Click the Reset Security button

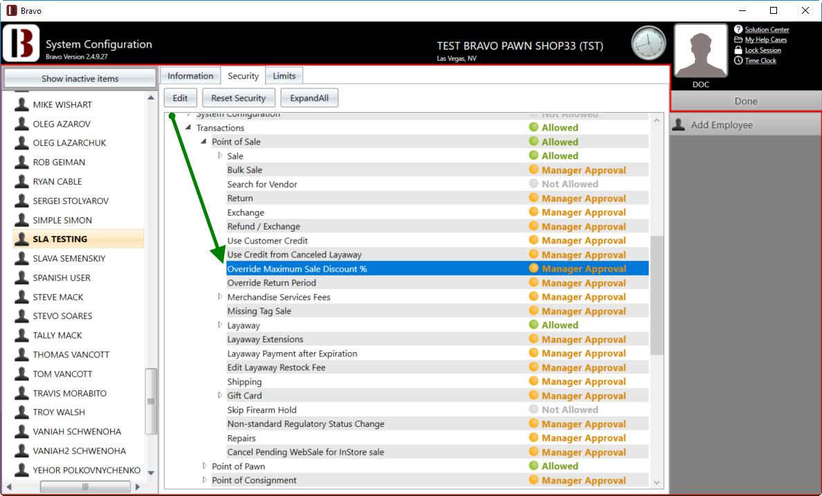239,98
